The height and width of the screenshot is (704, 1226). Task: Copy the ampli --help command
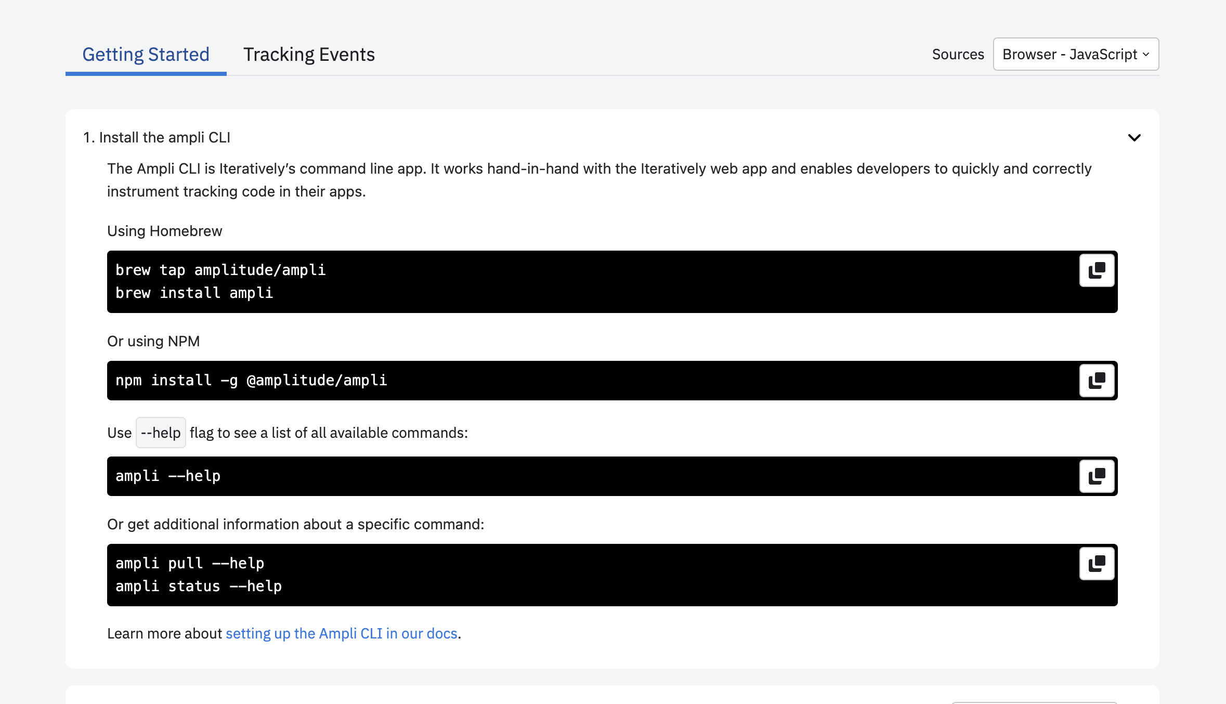(x=1097, y=476)
